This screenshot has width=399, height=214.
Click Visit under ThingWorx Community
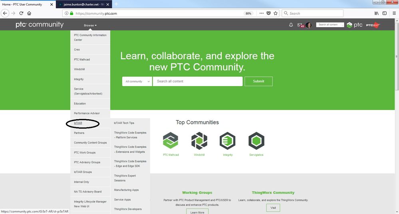coord(273,208)
